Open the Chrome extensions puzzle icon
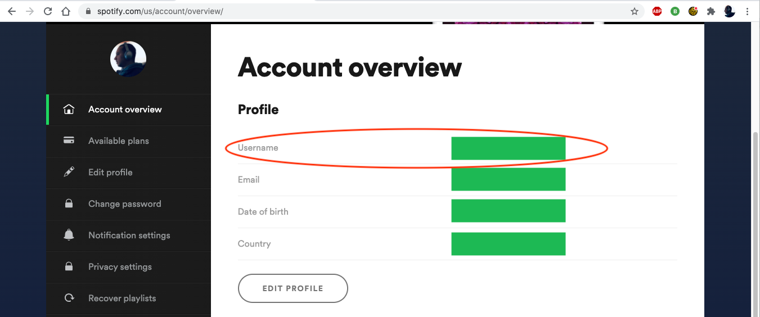760x317 pixels. pyautogui.click(x=711, y=11)
